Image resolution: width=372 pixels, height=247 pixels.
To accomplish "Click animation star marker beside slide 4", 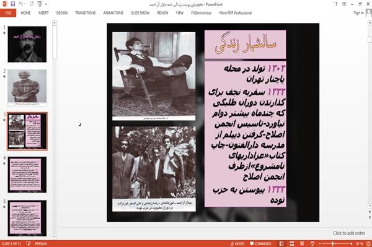I will tap(4, 163).
